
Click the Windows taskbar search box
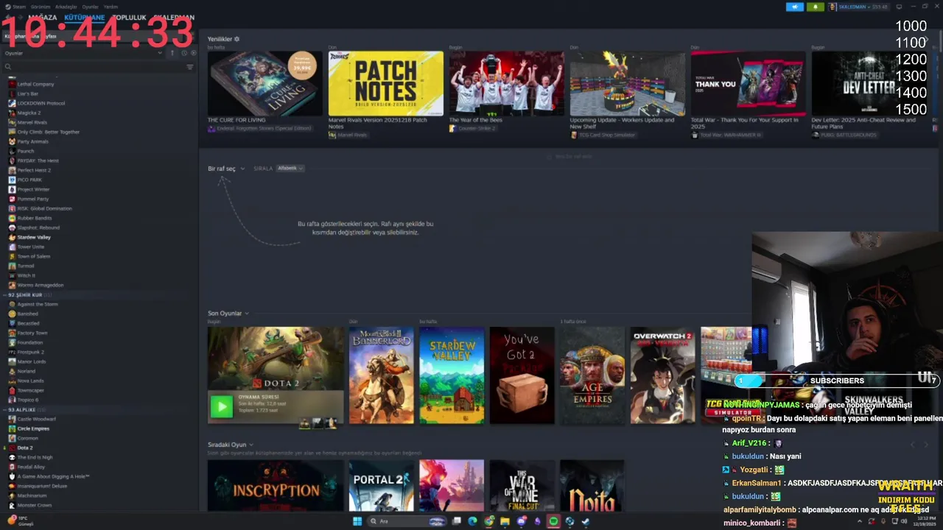click(407, 521)
